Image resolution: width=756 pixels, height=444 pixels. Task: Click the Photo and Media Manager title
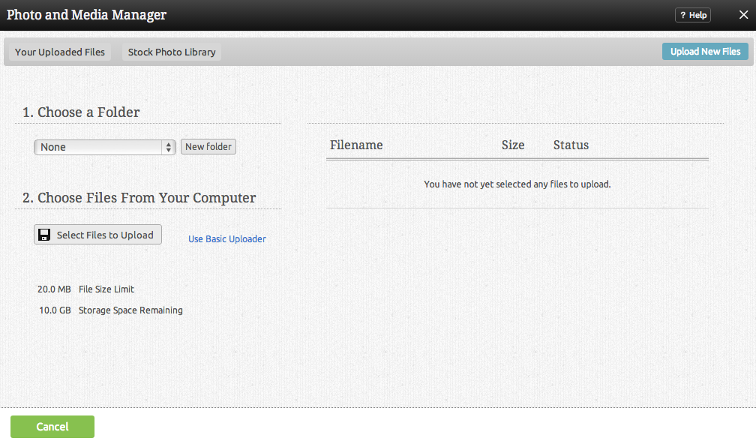pyautogui.click(x=86, y=15)
